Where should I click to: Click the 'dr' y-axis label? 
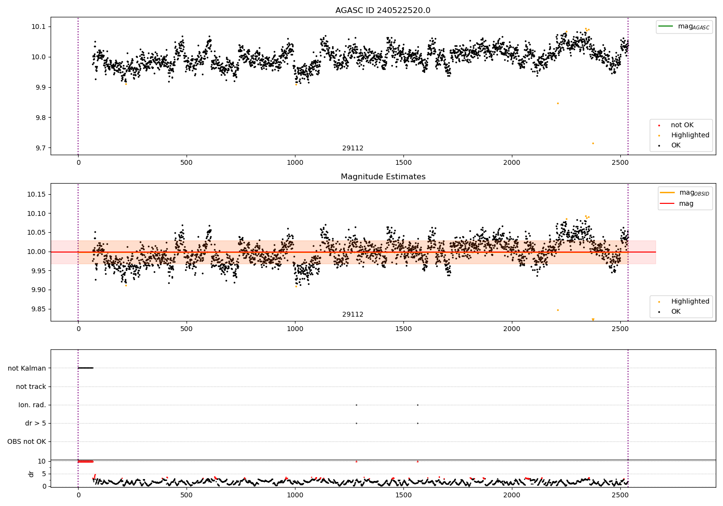tap(31, 474)
